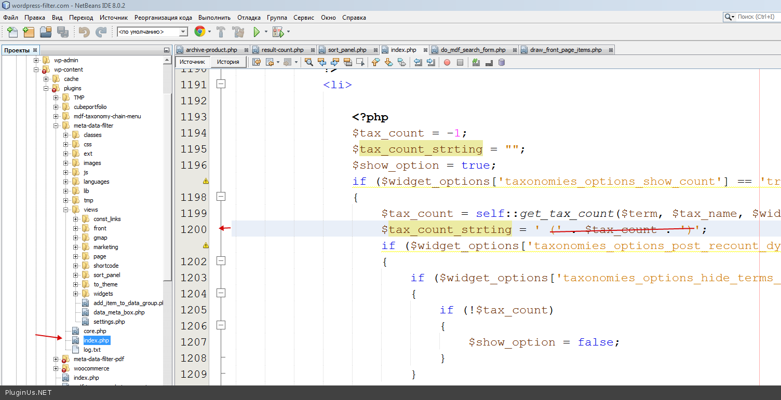Click the Find Selection magnifier icon
This screenshot has width=781, height=400.
click(x=308, y=62)
